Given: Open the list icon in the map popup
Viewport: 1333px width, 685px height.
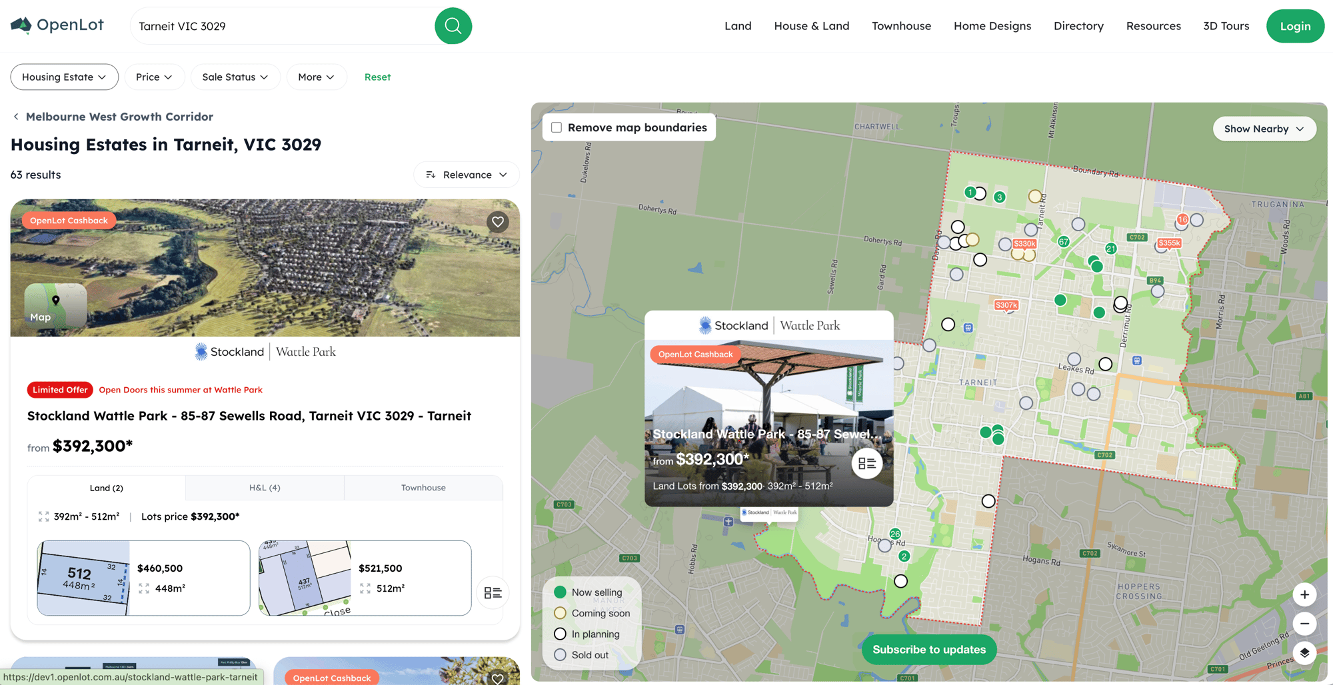Looking at the screenshot, I should [x=866, y=463].
